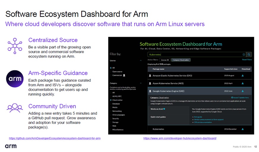Choose the Networking category
259x152 pixels.
(111, 111)
